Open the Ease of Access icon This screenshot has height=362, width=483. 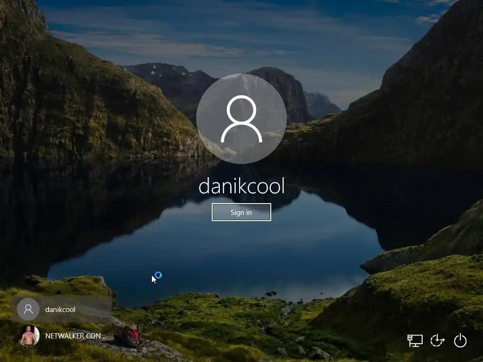437,341
